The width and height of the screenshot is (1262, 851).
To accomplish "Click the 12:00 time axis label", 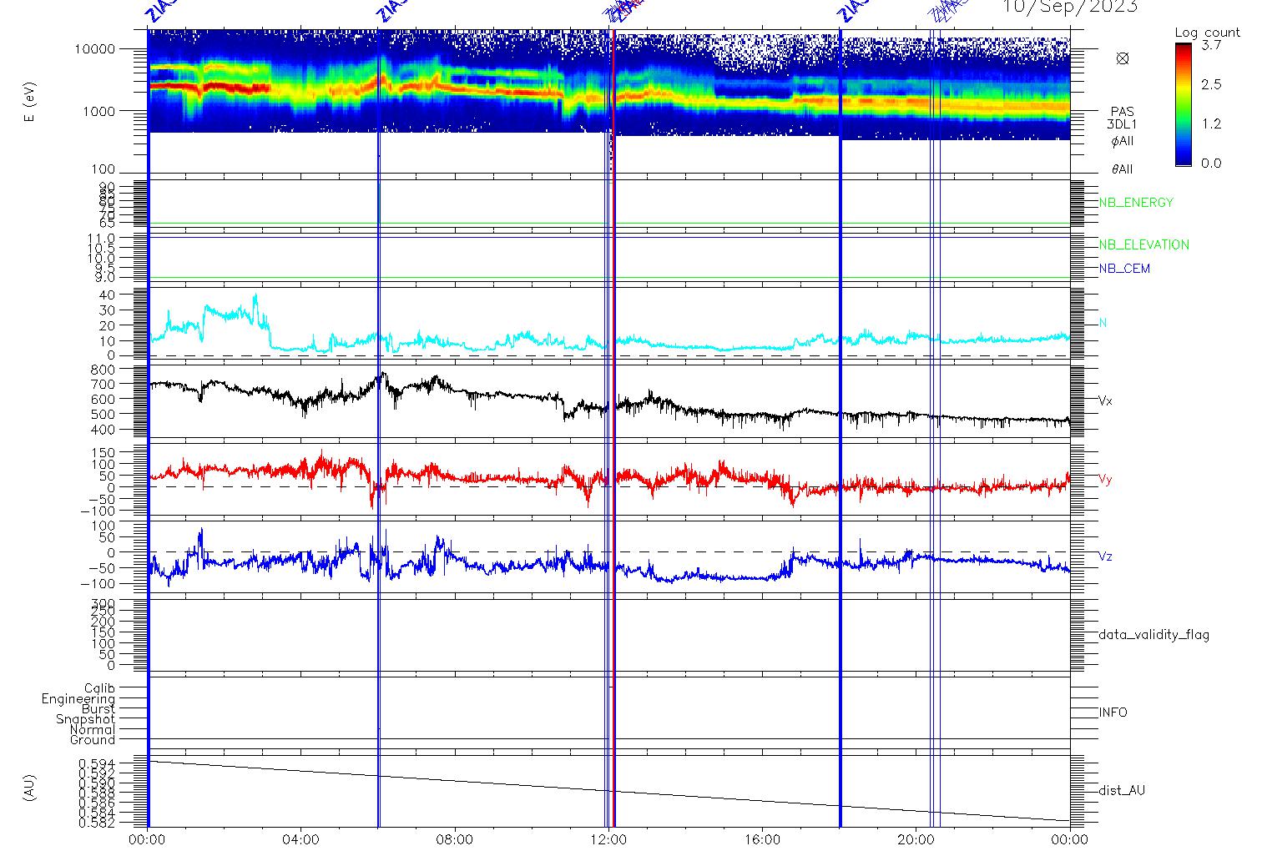I will tap(608, 840).
